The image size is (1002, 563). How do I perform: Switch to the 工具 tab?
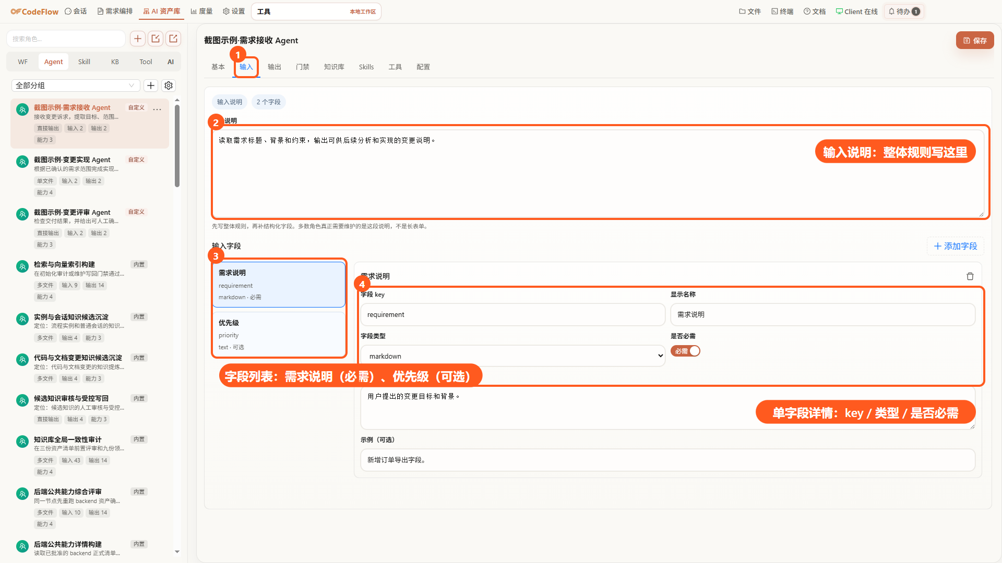(395, 67)
